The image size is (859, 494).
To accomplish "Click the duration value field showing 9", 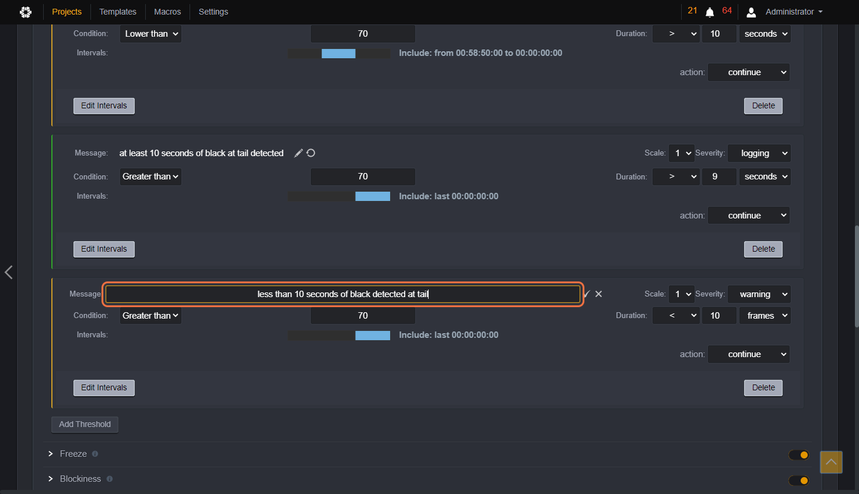I will (x=719, y=177).
